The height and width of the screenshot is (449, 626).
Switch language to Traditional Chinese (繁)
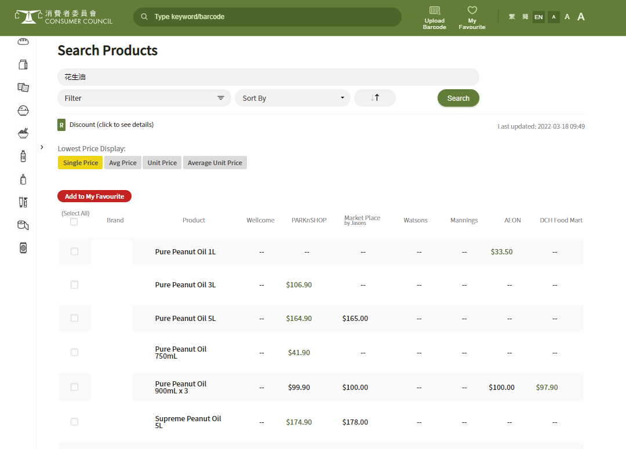click(x=512, y=17)
